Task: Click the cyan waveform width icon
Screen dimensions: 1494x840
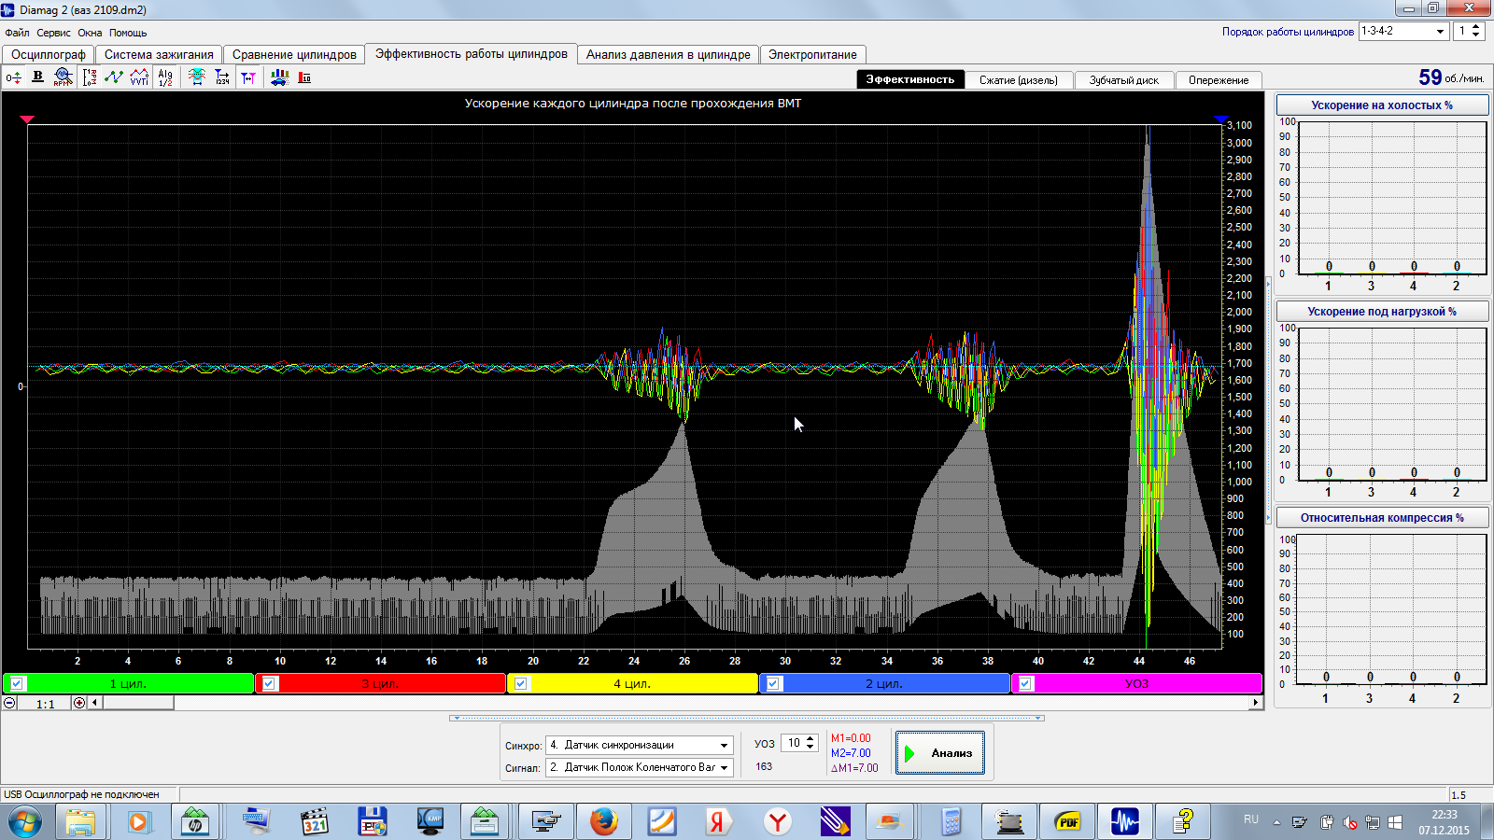Action: [x=196, y=77]
